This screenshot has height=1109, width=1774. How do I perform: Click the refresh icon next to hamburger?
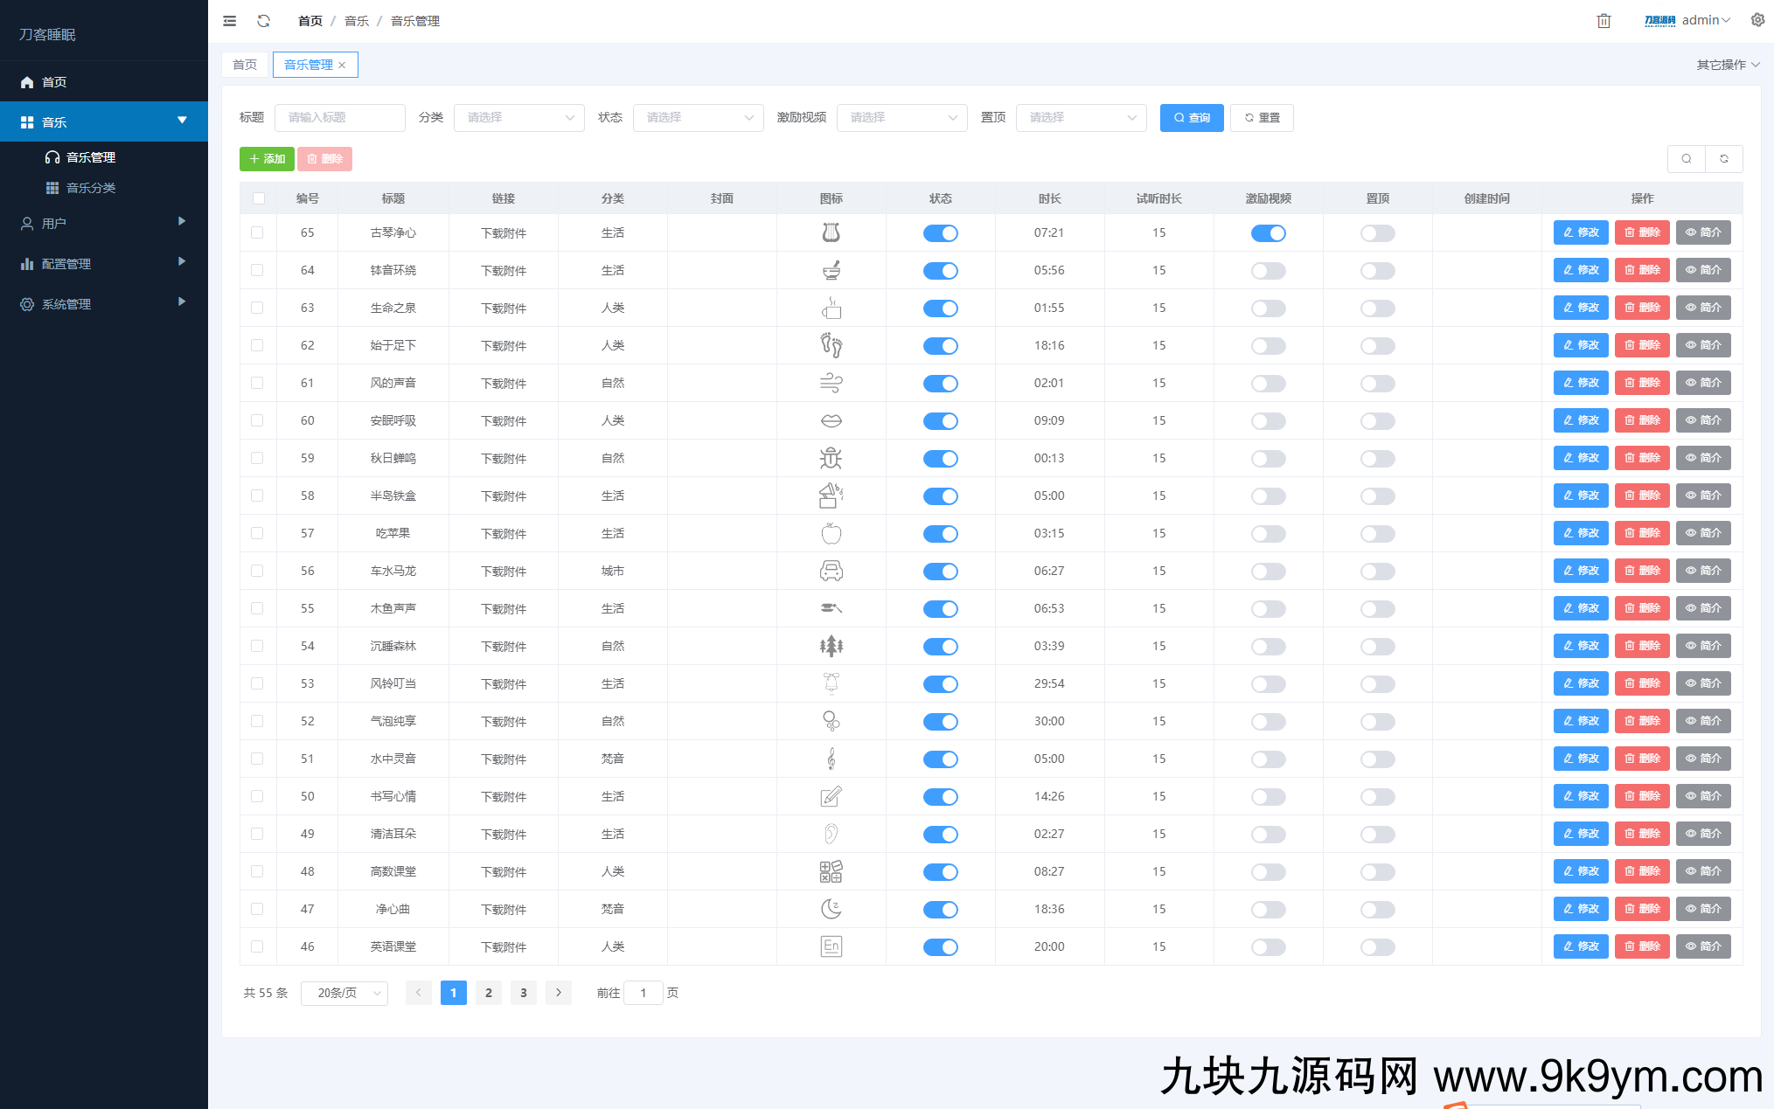click(x=263, y=20)
